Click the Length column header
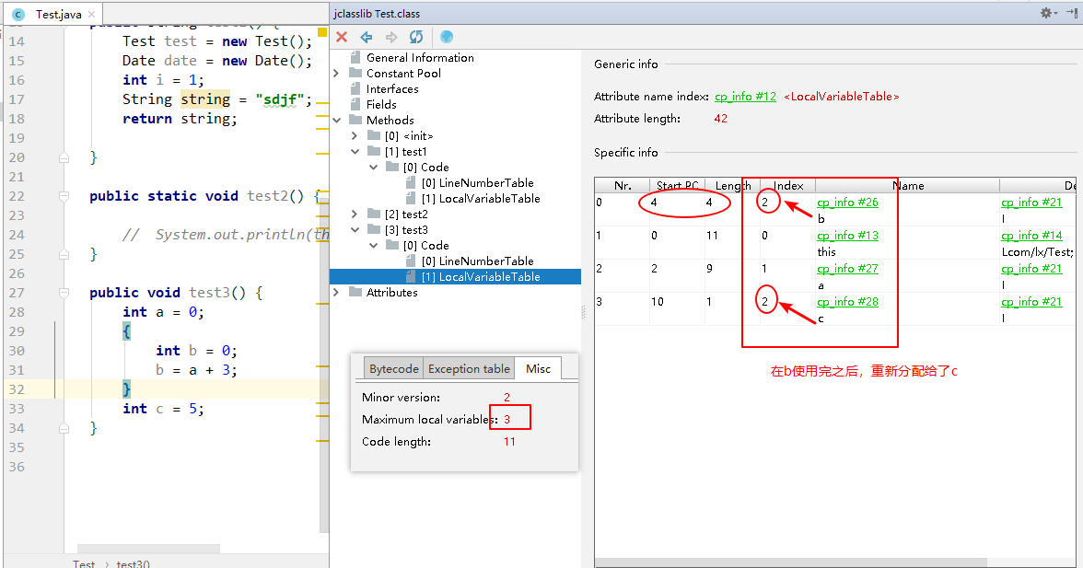1083x568 pixels. pos(733,186)
